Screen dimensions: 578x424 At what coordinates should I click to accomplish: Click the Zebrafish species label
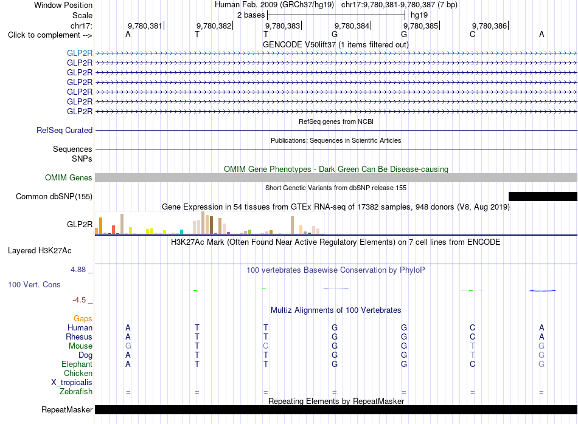coord(76,392)
